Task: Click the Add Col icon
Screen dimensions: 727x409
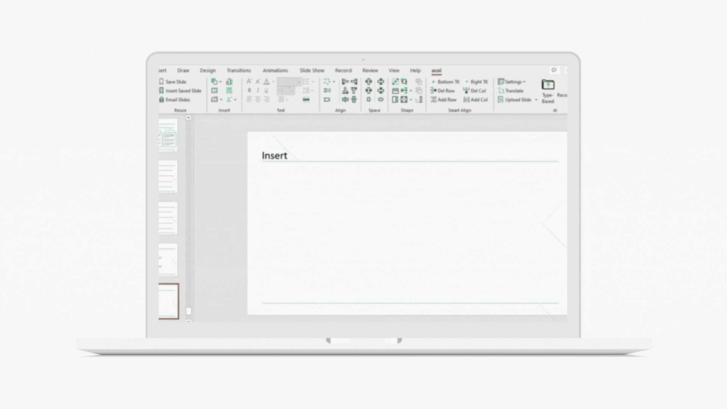Action: pyautogui.click(x=466, y=100)
